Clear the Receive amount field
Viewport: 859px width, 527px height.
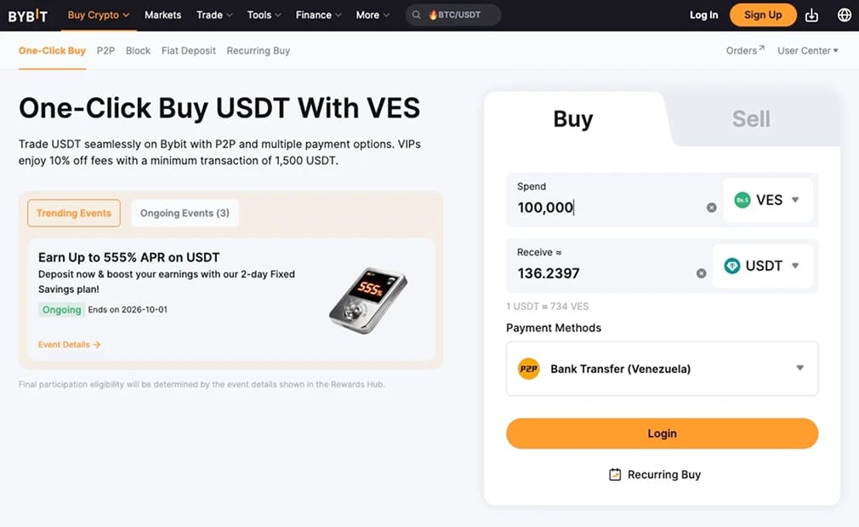pos(701,273)
